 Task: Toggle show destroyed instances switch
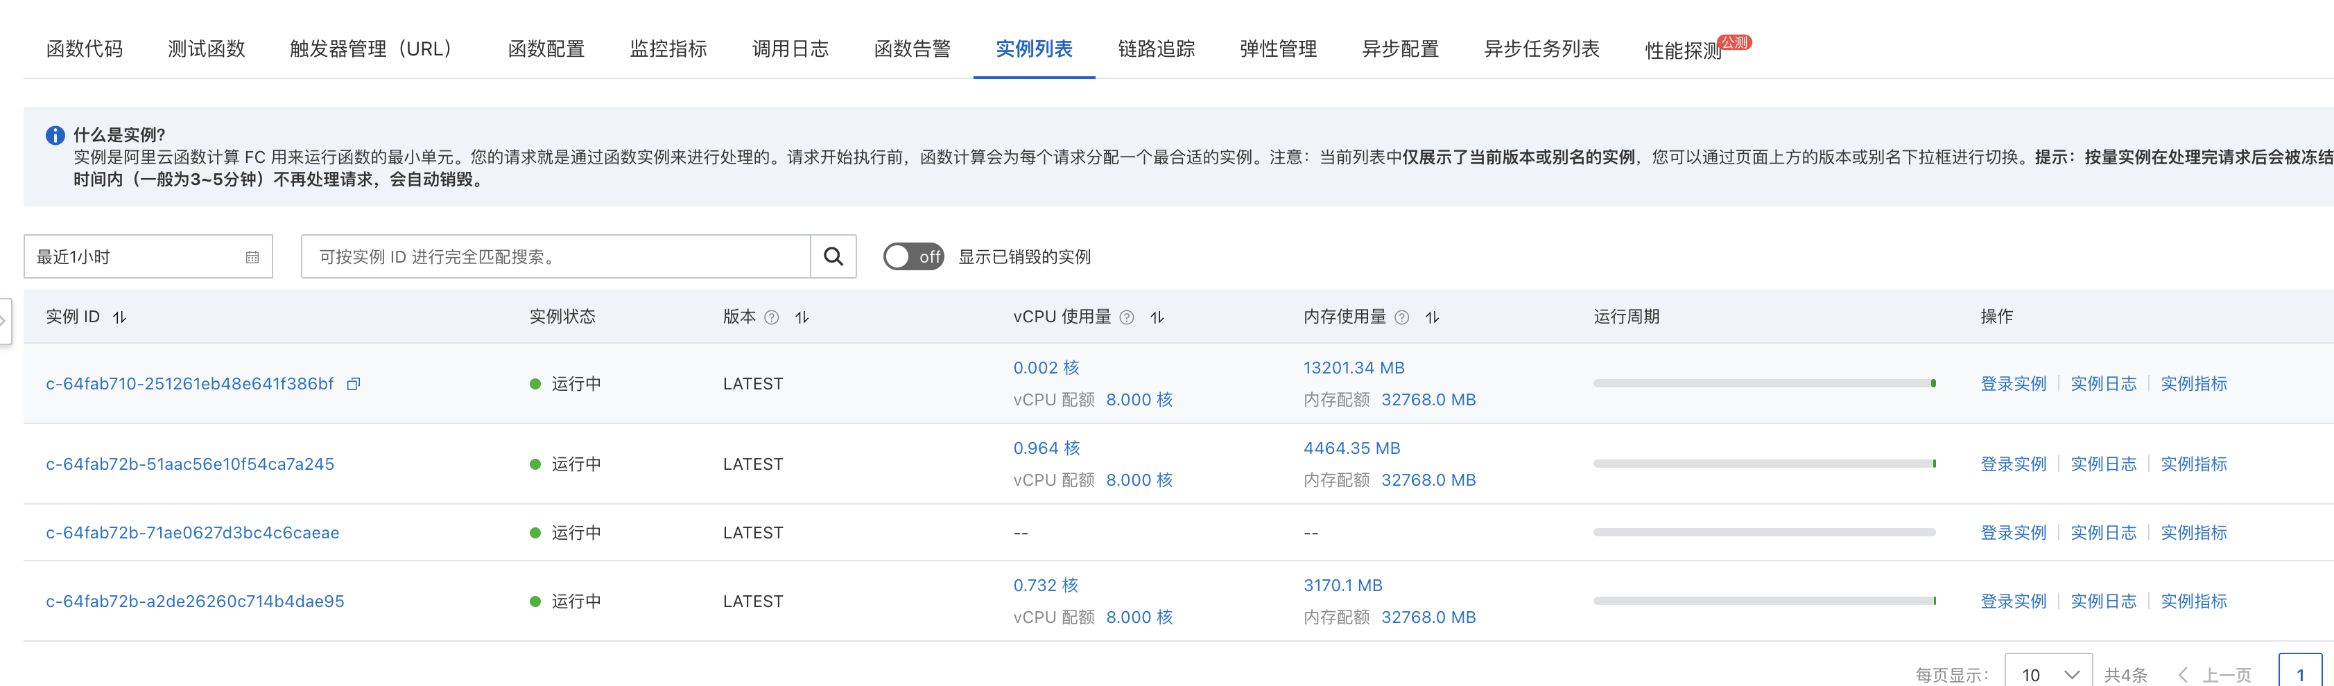click(x=913, y=257)
